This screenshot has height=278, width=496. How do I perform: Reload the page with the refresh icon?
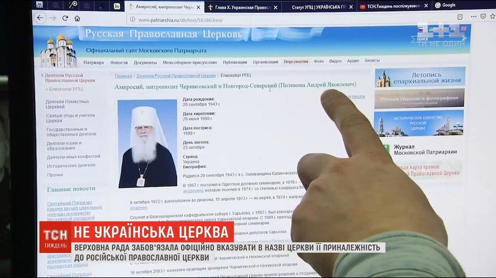coord(65,18)
